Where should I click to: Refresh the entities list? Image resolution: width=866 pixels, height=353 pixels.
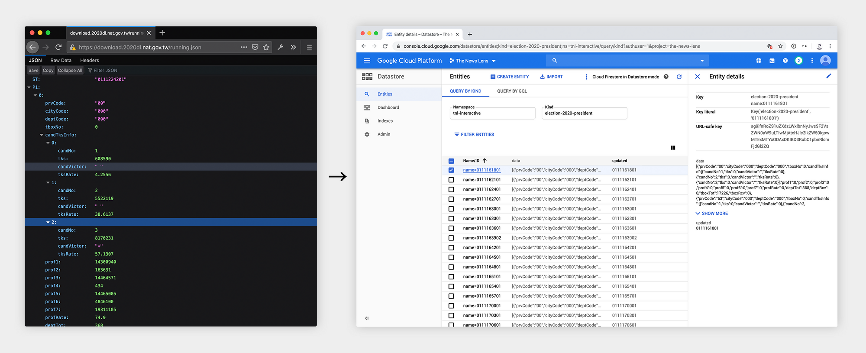(679, 77)
